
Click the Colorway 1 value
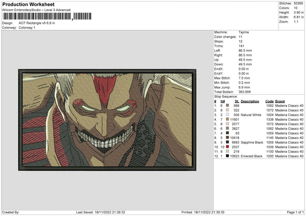click(27, 28)
